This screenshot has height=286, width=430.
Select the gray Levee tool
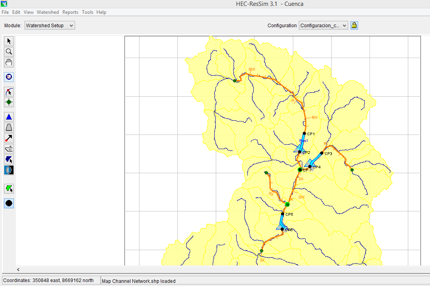(x=9, y=127)
